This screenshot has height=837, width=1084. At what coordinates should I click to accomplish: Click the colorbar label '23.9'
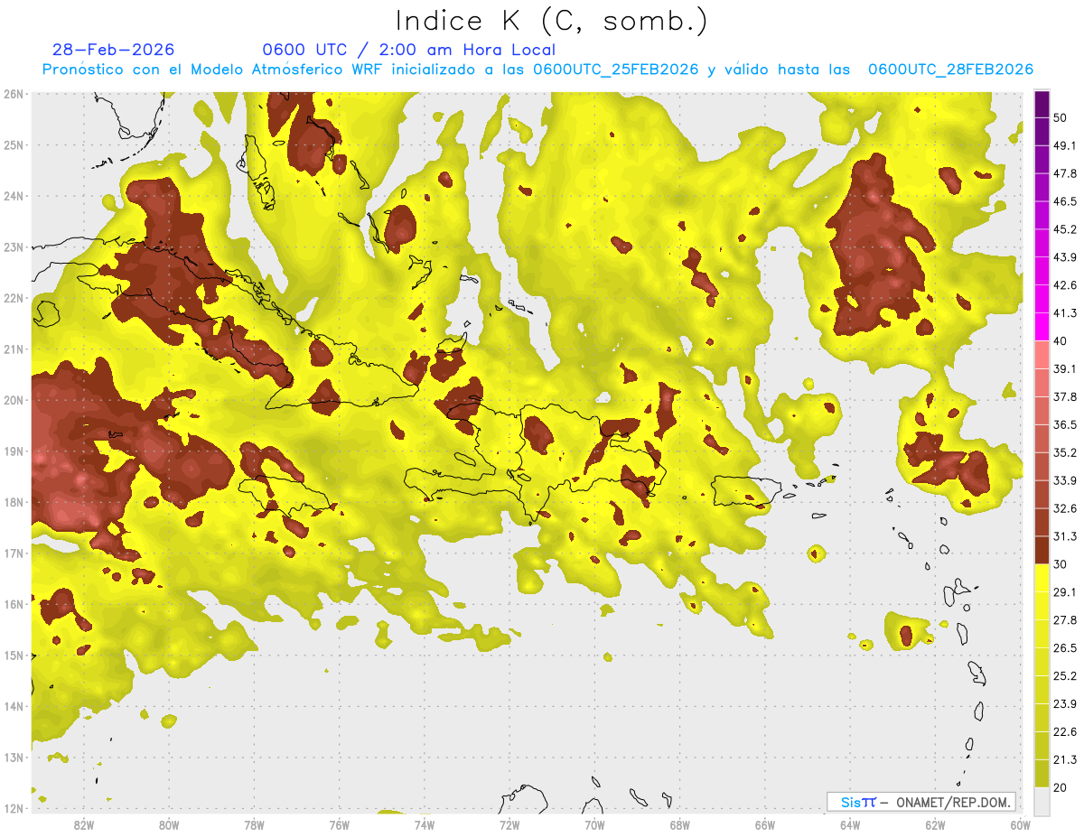1065,704
